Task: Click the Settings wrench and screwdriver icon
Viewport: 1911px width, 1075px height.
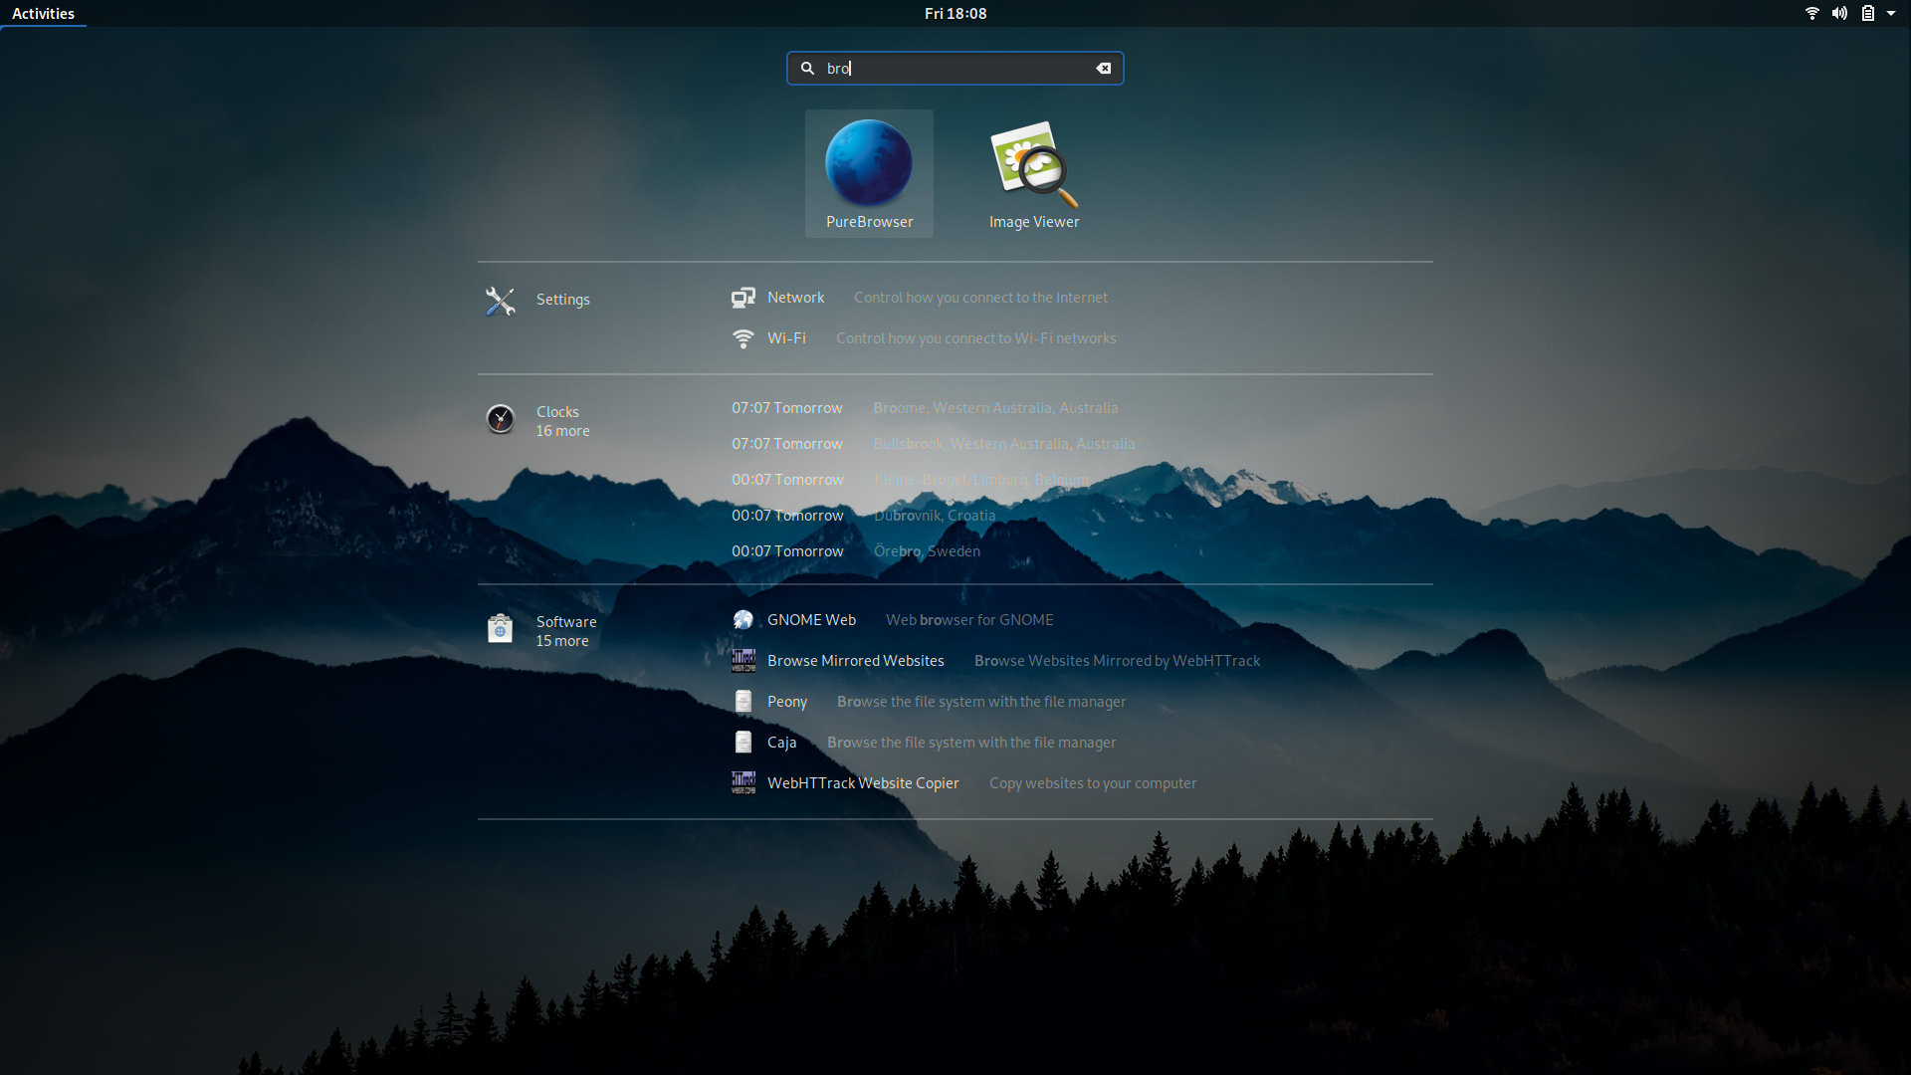Action: pos(500,301)
